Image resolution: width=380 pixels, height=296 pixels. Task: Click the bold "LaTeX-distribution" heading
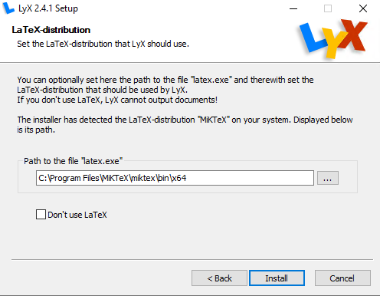tap(51, 30)
